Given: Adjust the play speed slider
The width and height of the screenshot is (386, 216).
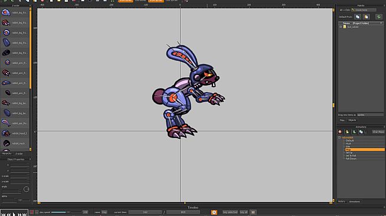Looking at the screenshot, I should point(66,212).
